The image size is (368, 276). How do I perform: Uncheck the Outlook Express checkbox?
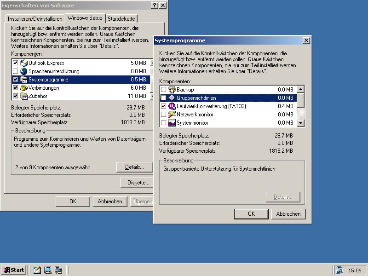click(16, 63)
